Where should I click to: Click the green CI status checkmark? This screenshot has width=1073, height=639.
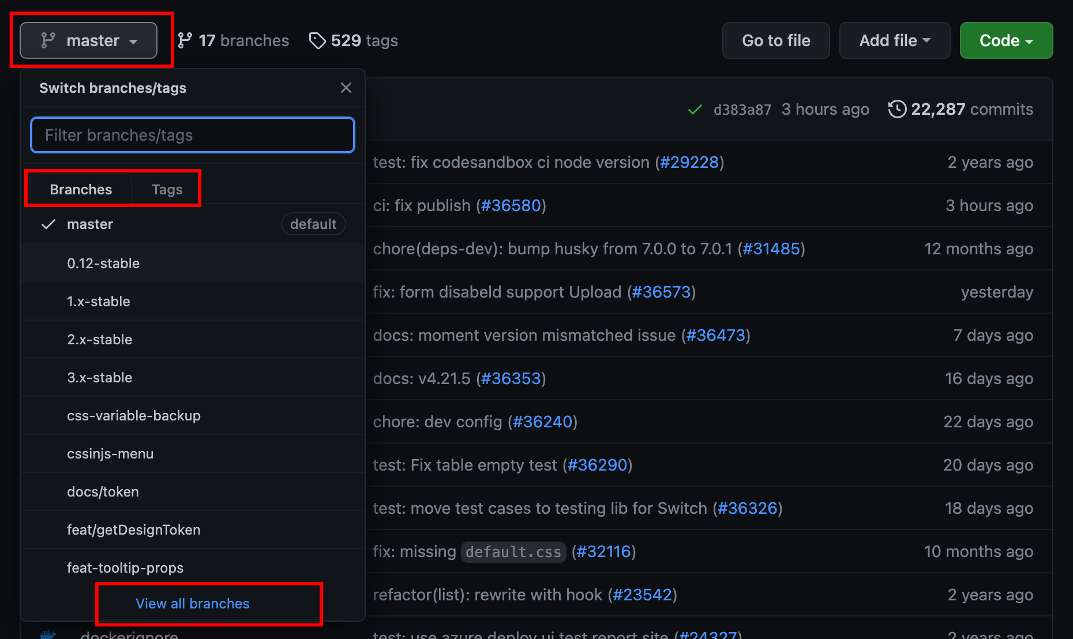coord(695,110)
